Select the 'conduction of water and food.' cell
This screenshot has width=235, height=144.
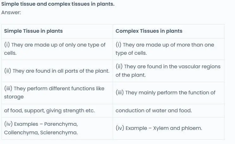[x=154, y=110]
